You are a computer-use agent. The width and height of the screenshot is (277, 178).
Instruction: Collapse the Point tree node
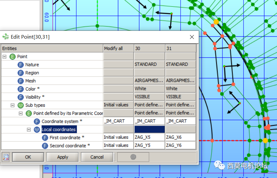coord(5,56)
